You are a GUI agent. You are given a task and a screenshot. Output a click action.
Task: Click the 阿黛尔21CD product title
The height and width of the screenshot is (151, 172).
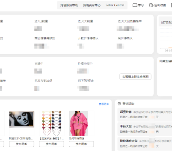tap(21, 138)
